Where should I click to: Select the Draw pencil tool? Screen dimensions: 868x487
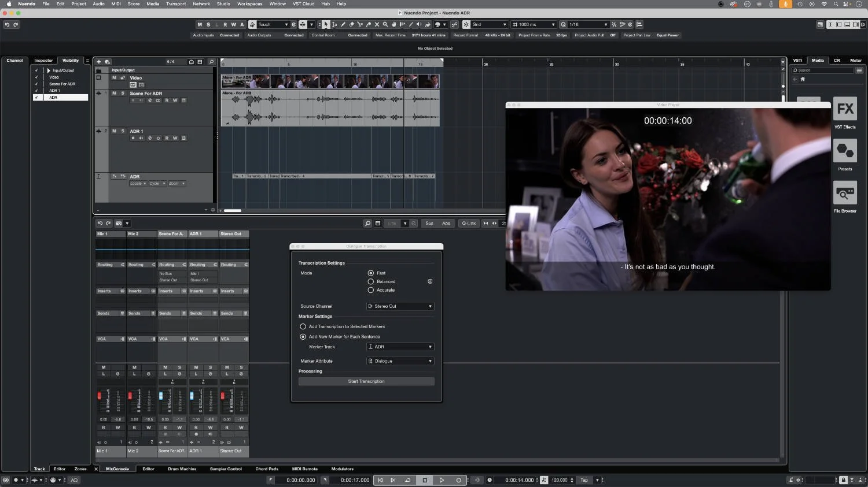coord(343,24)
